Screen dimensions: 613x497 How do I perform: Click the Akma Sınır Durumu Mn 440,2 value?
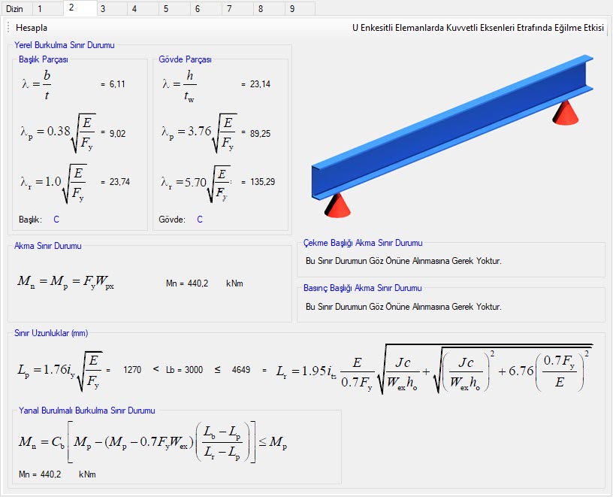pos(198,283)
